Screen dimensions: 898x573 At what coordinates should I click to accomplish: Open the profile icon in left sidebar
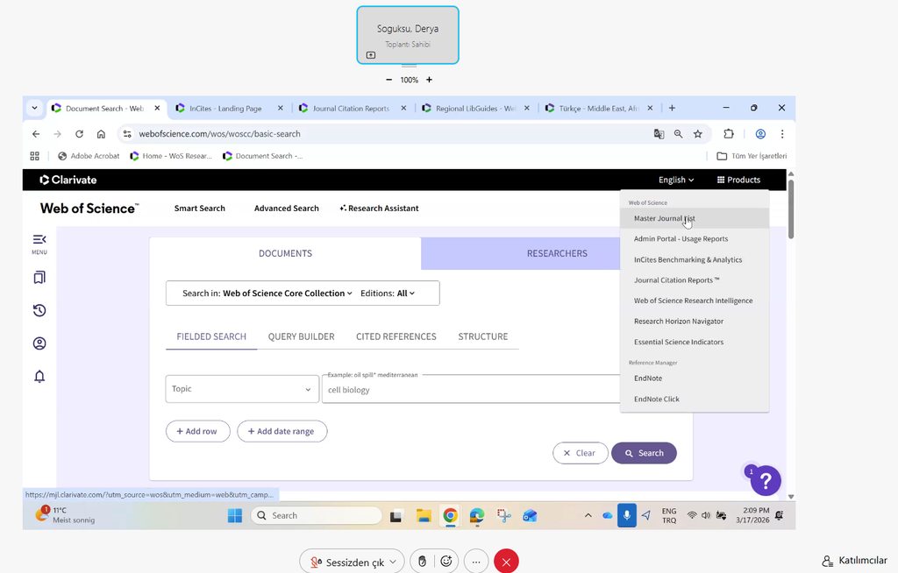pyautogui.click(x=39, y=343)
